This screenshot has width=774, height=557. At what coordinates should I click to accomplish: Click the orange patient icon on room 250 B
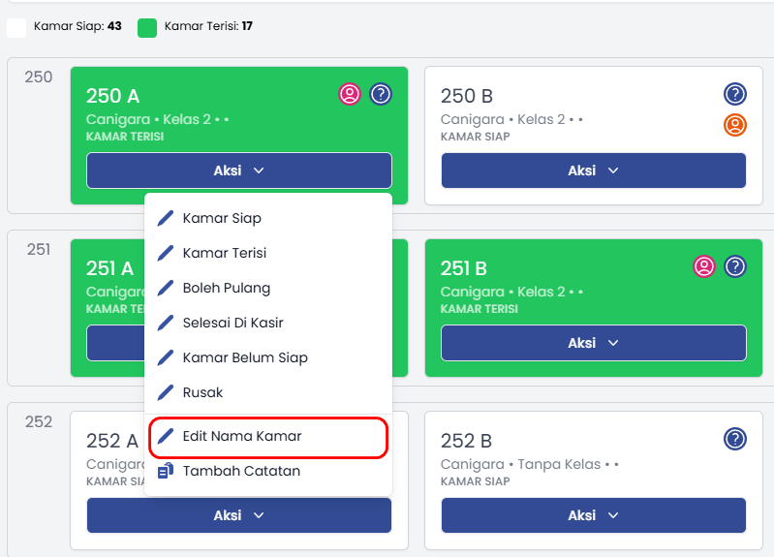(x=735, y=124)
